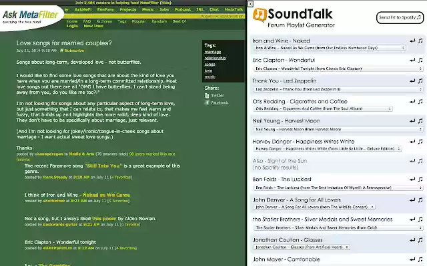Open the 'relationship' tag link

pos(215,58)
